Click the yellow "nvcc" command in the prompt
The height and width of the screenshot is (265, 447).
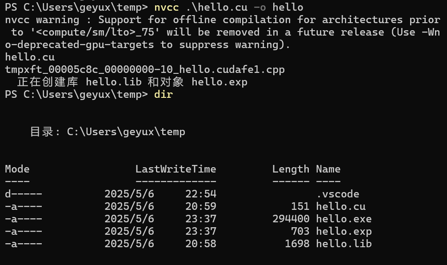coord(167,7)
